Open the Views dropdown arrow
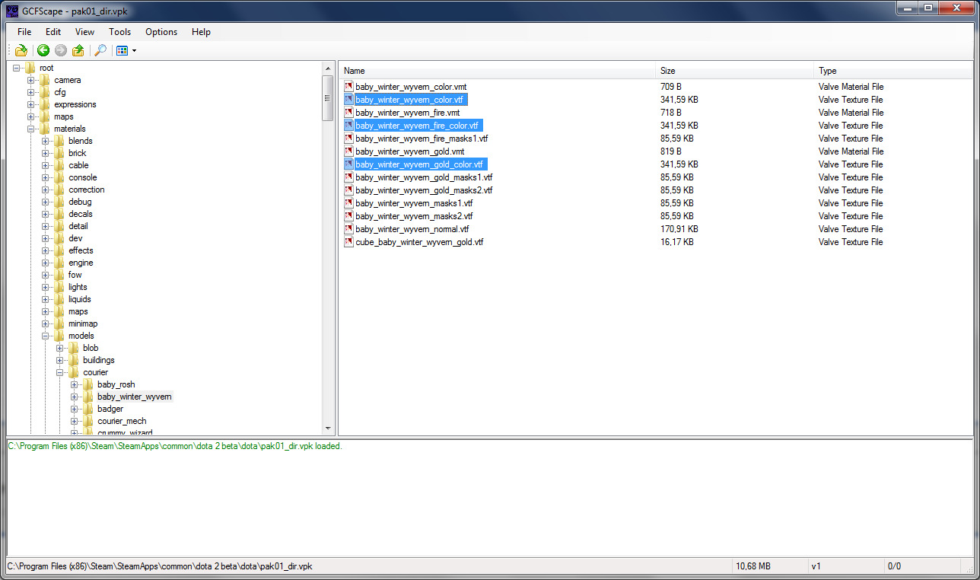980x580 pixels. 134,51
